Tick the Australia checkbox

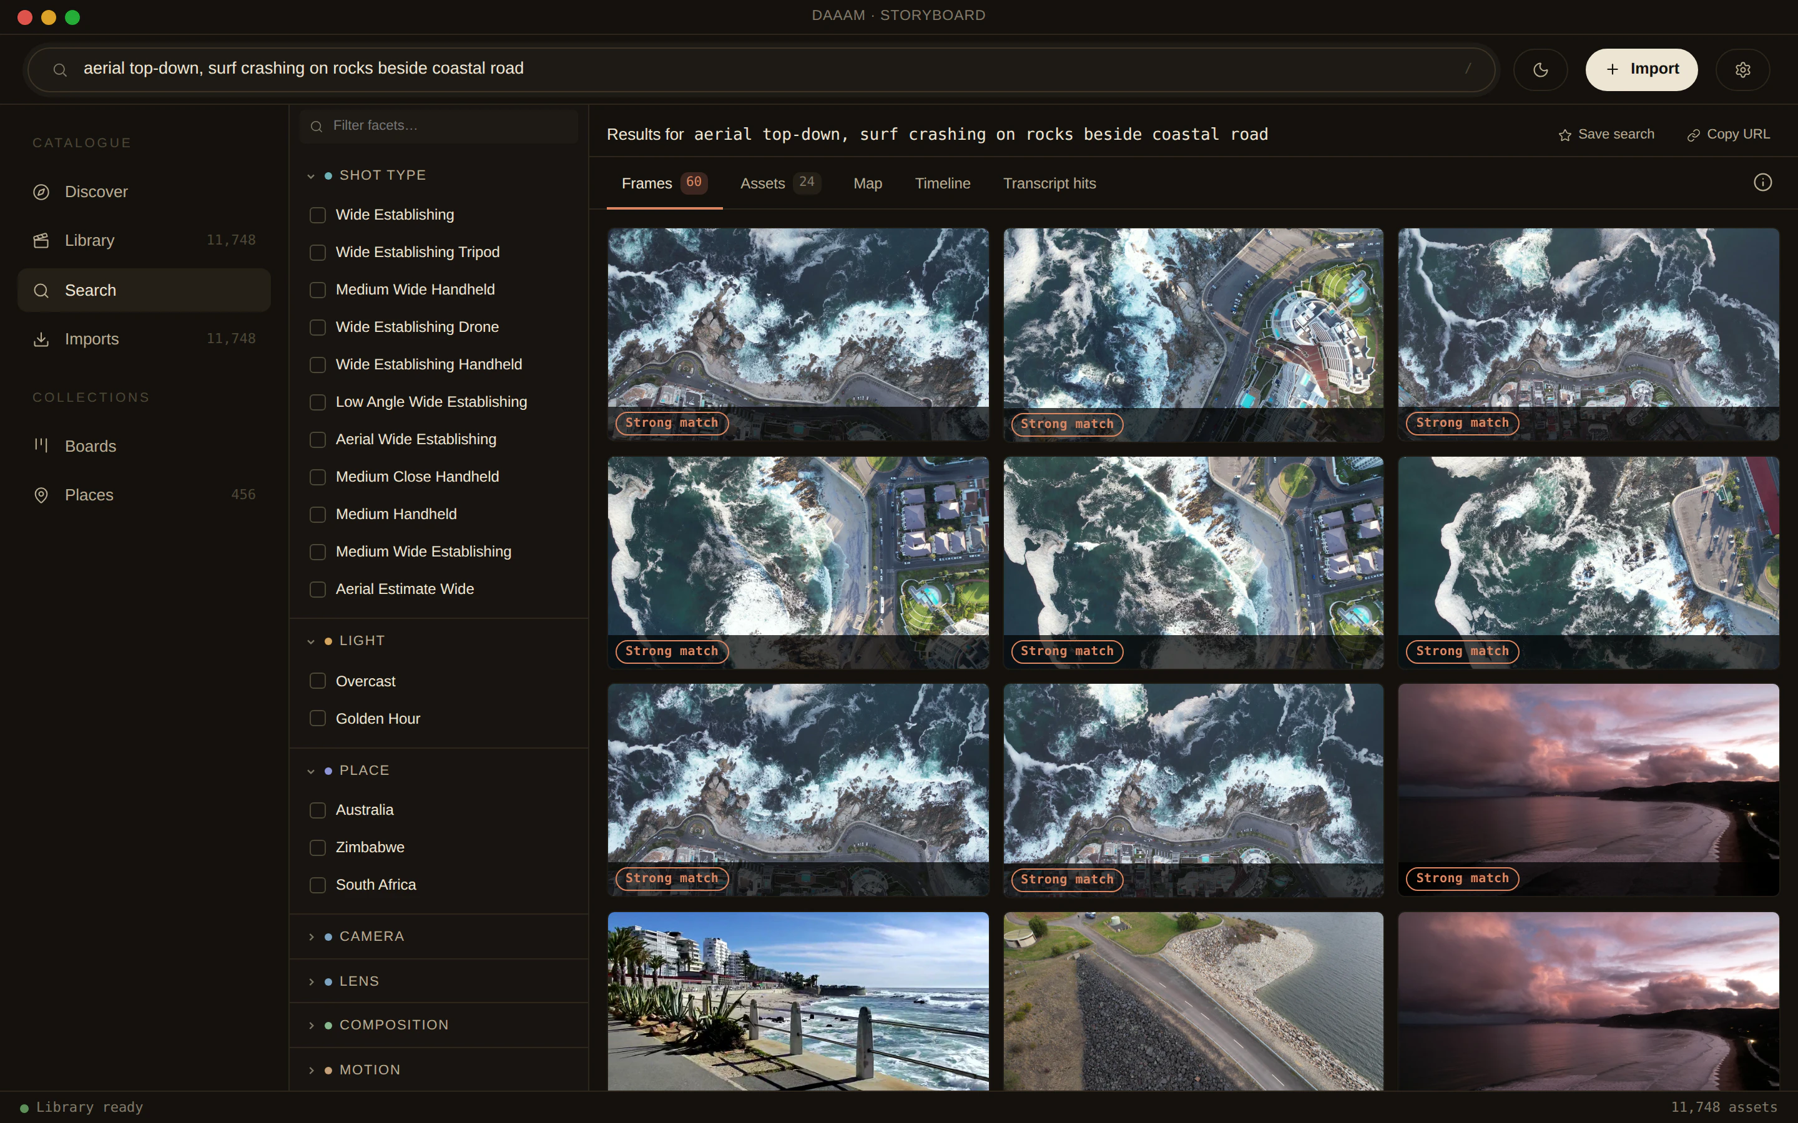tap(317, 810)
